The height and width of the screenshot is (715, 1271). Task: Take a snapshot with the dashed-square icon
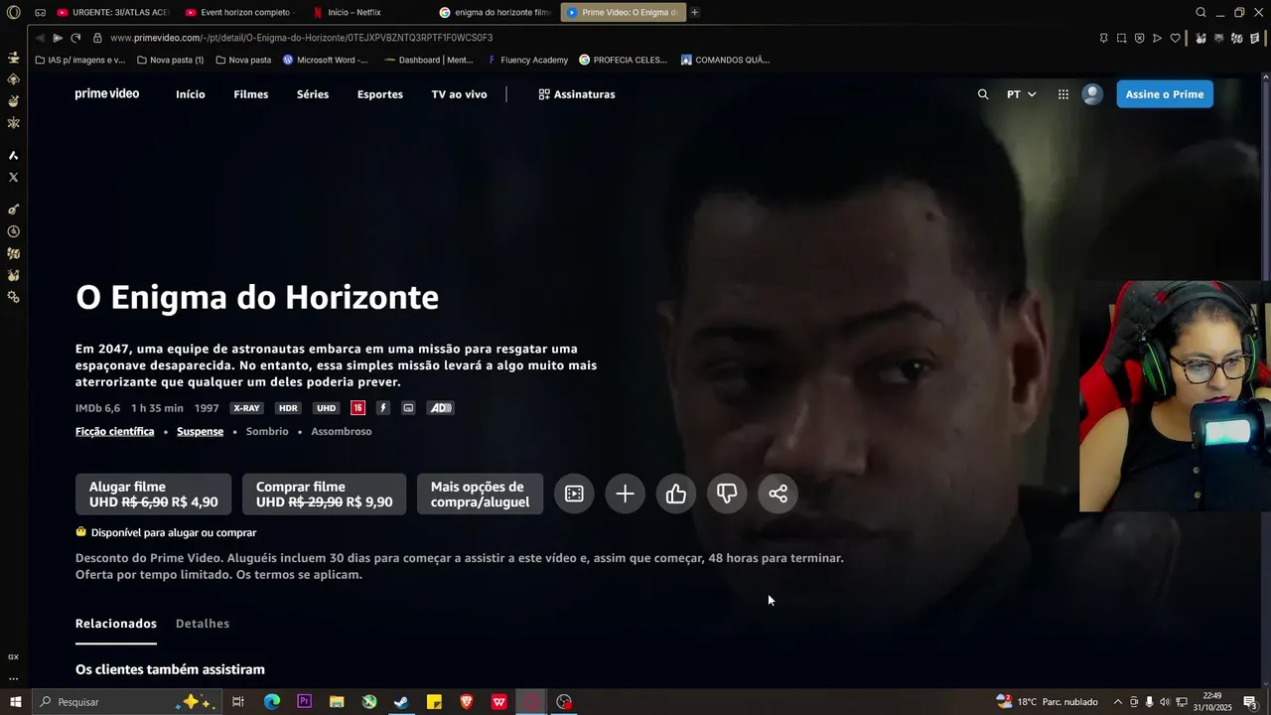pyautogui.click(x=1121, y=38)
